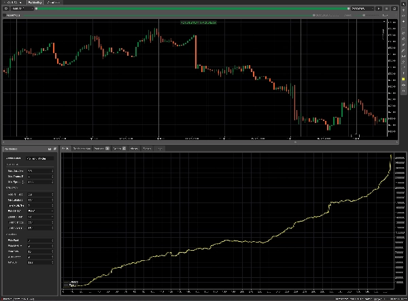Click the visual mode progress slider handle

[x=314, y=16]
